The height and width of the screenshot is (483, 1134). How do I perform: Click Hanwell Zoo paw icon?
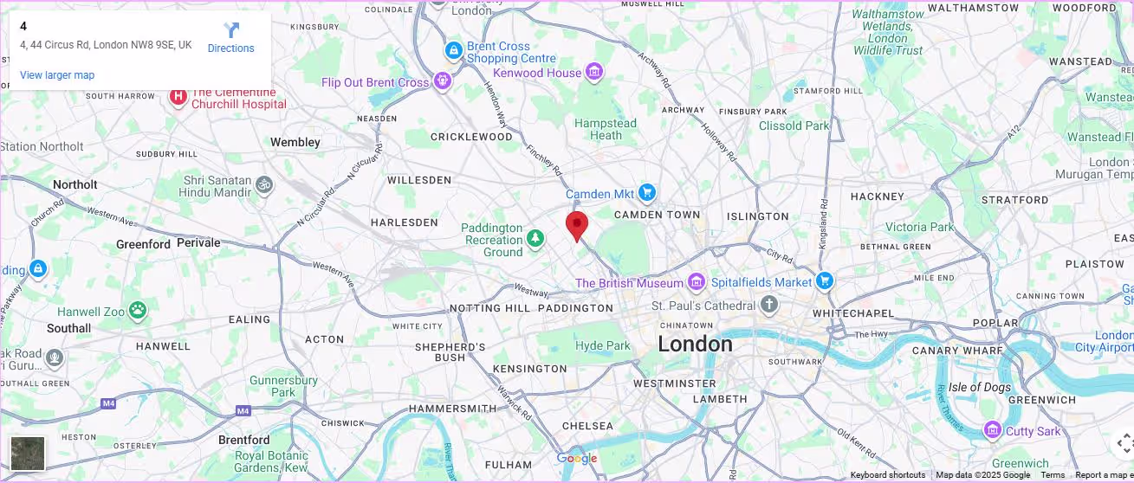pos(138,310)
